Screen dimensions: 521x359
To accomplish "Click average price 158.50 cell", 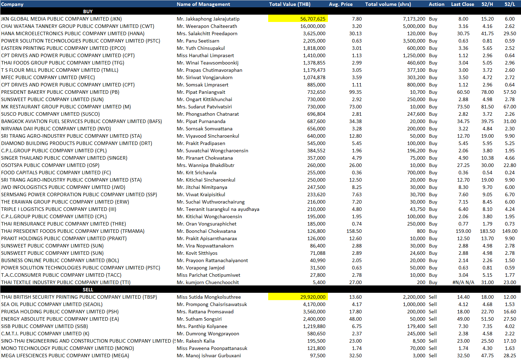I will click(354, 231).
